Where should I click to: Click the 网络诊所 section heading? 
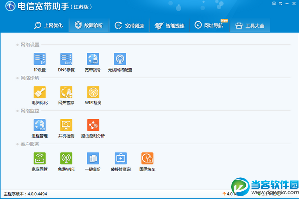(x=30, y=78)
